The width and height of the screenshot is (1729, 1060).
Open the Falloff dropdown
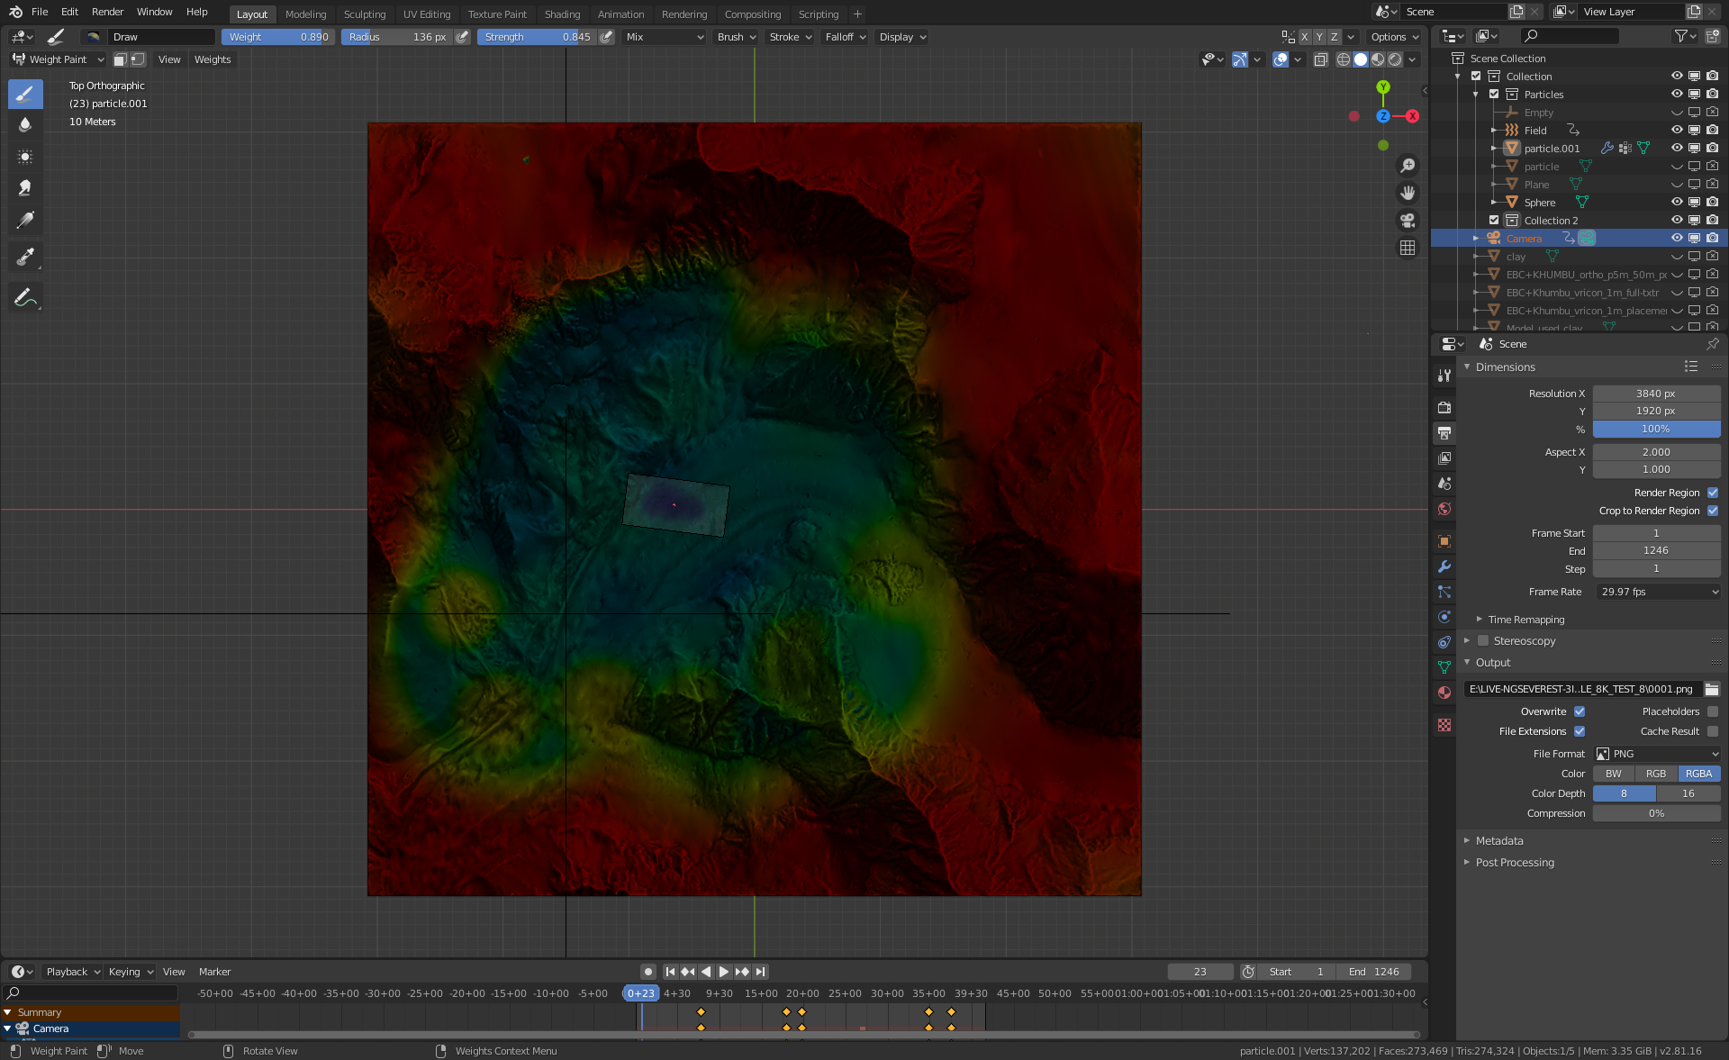[x=845, y=37]
